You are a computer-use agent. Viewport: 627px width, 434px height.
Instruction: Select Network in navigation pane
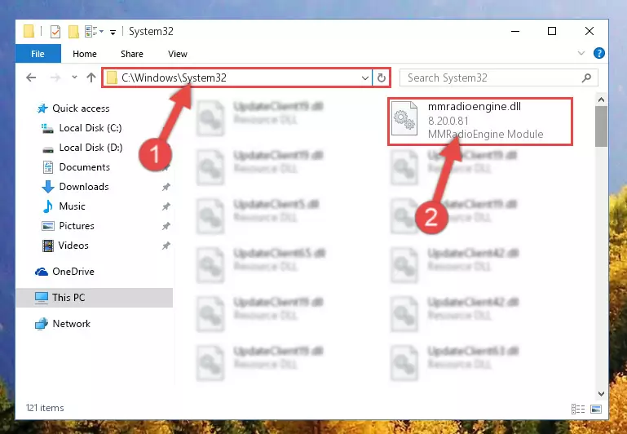coord(71,324)
